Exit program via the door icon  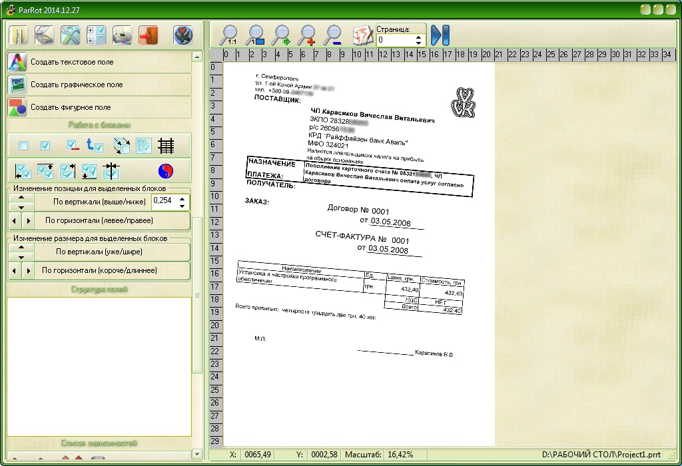149,35
